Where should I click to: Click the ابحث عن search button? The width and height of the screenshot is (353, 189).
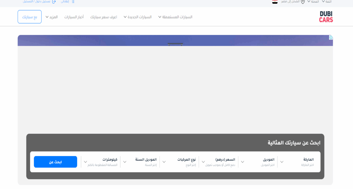55,162
